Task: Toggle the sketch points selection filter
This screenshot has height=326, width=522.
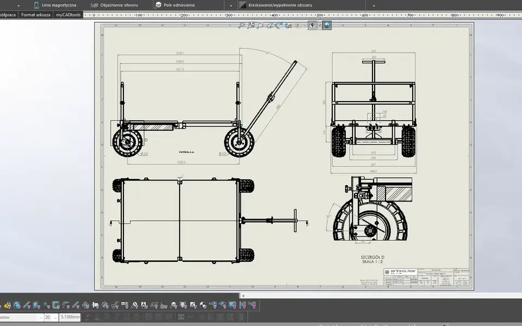Action: 47,305
